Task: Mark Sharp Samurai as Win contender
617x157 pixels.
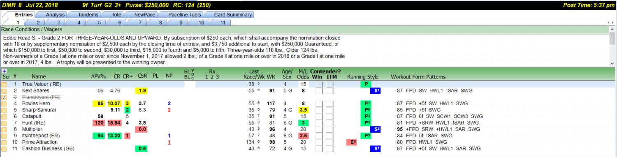Action: (319, 110)
